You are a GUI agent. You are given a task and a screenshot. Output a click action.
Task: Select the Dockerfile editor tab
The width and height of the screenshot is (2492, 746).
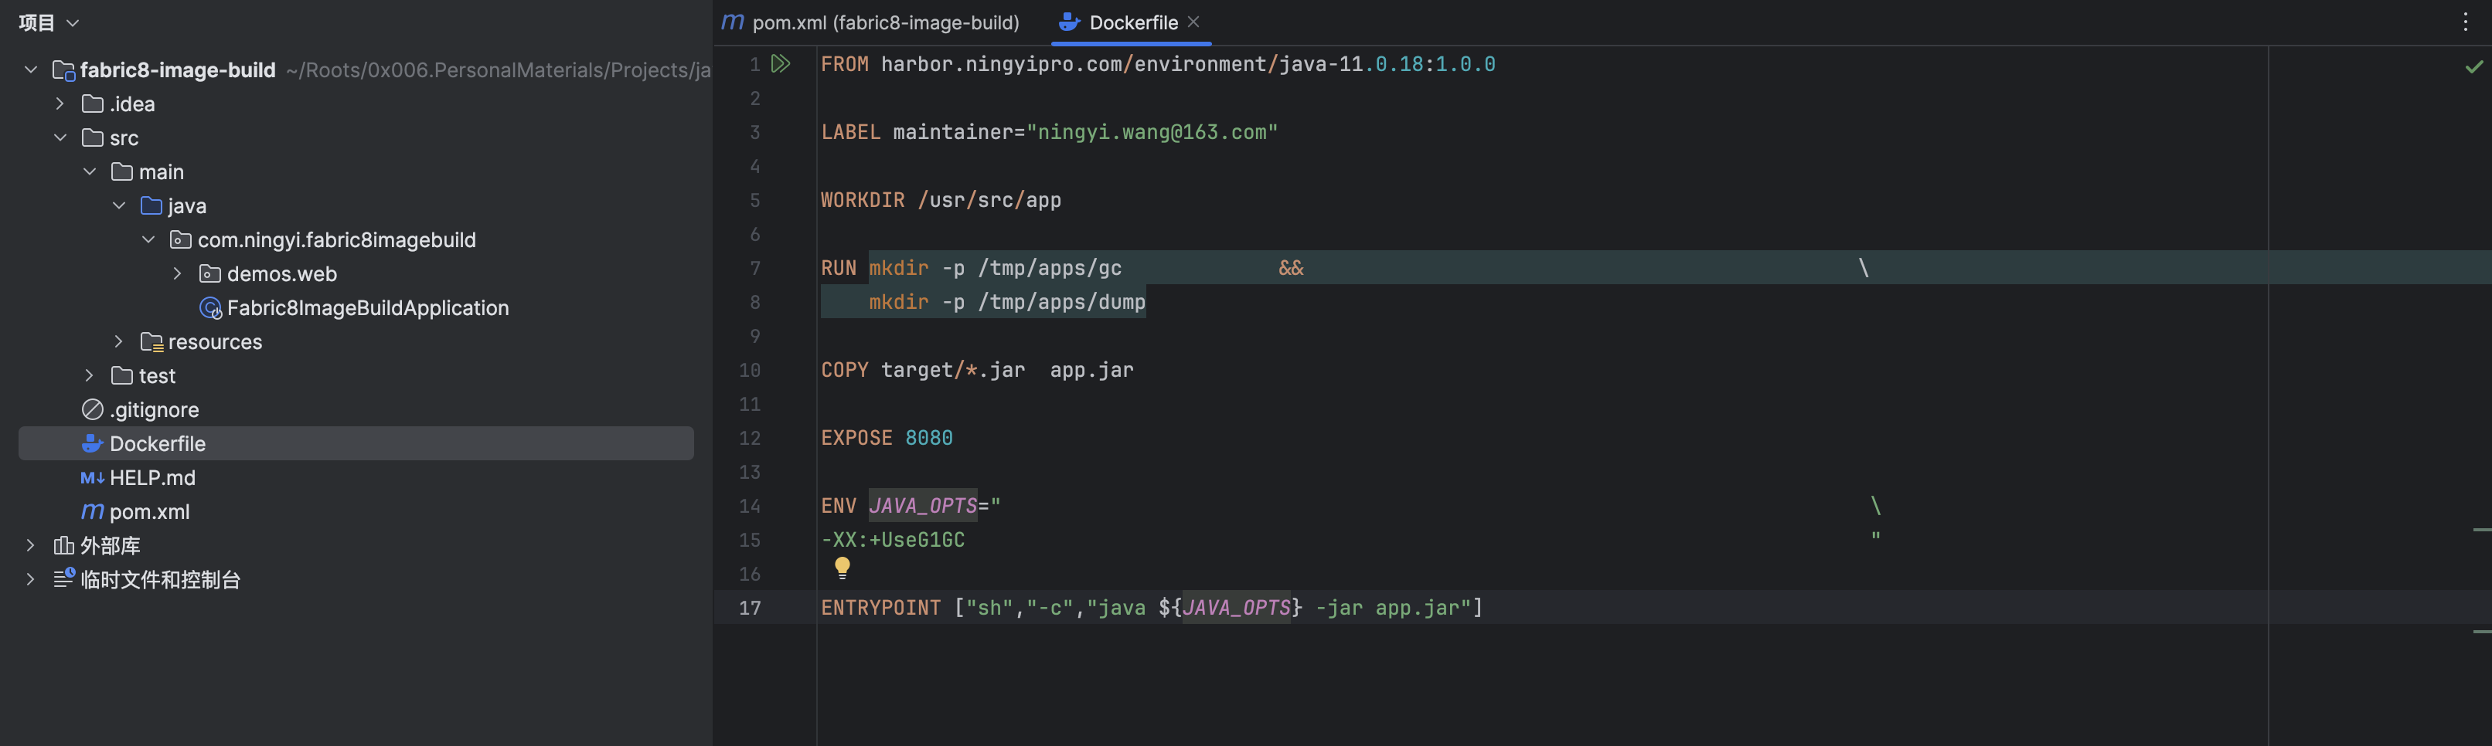pos(1130,22)
